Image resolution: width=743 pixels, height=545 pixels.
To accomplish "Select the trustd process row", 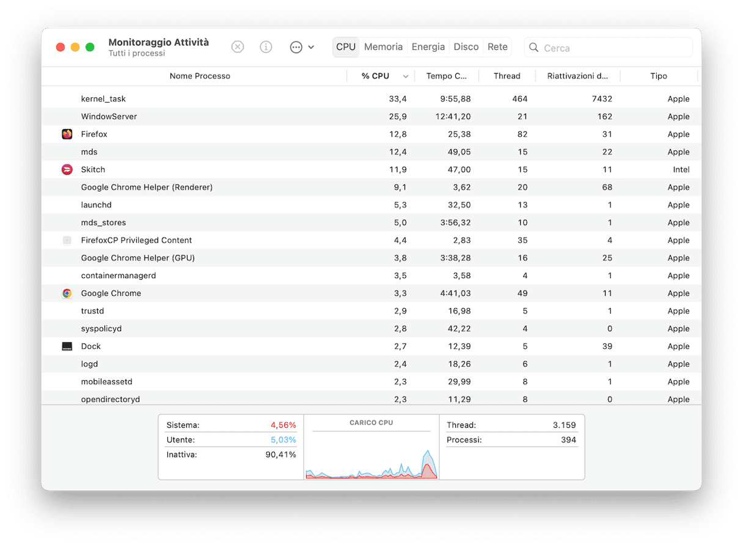I will coord(371,312).
